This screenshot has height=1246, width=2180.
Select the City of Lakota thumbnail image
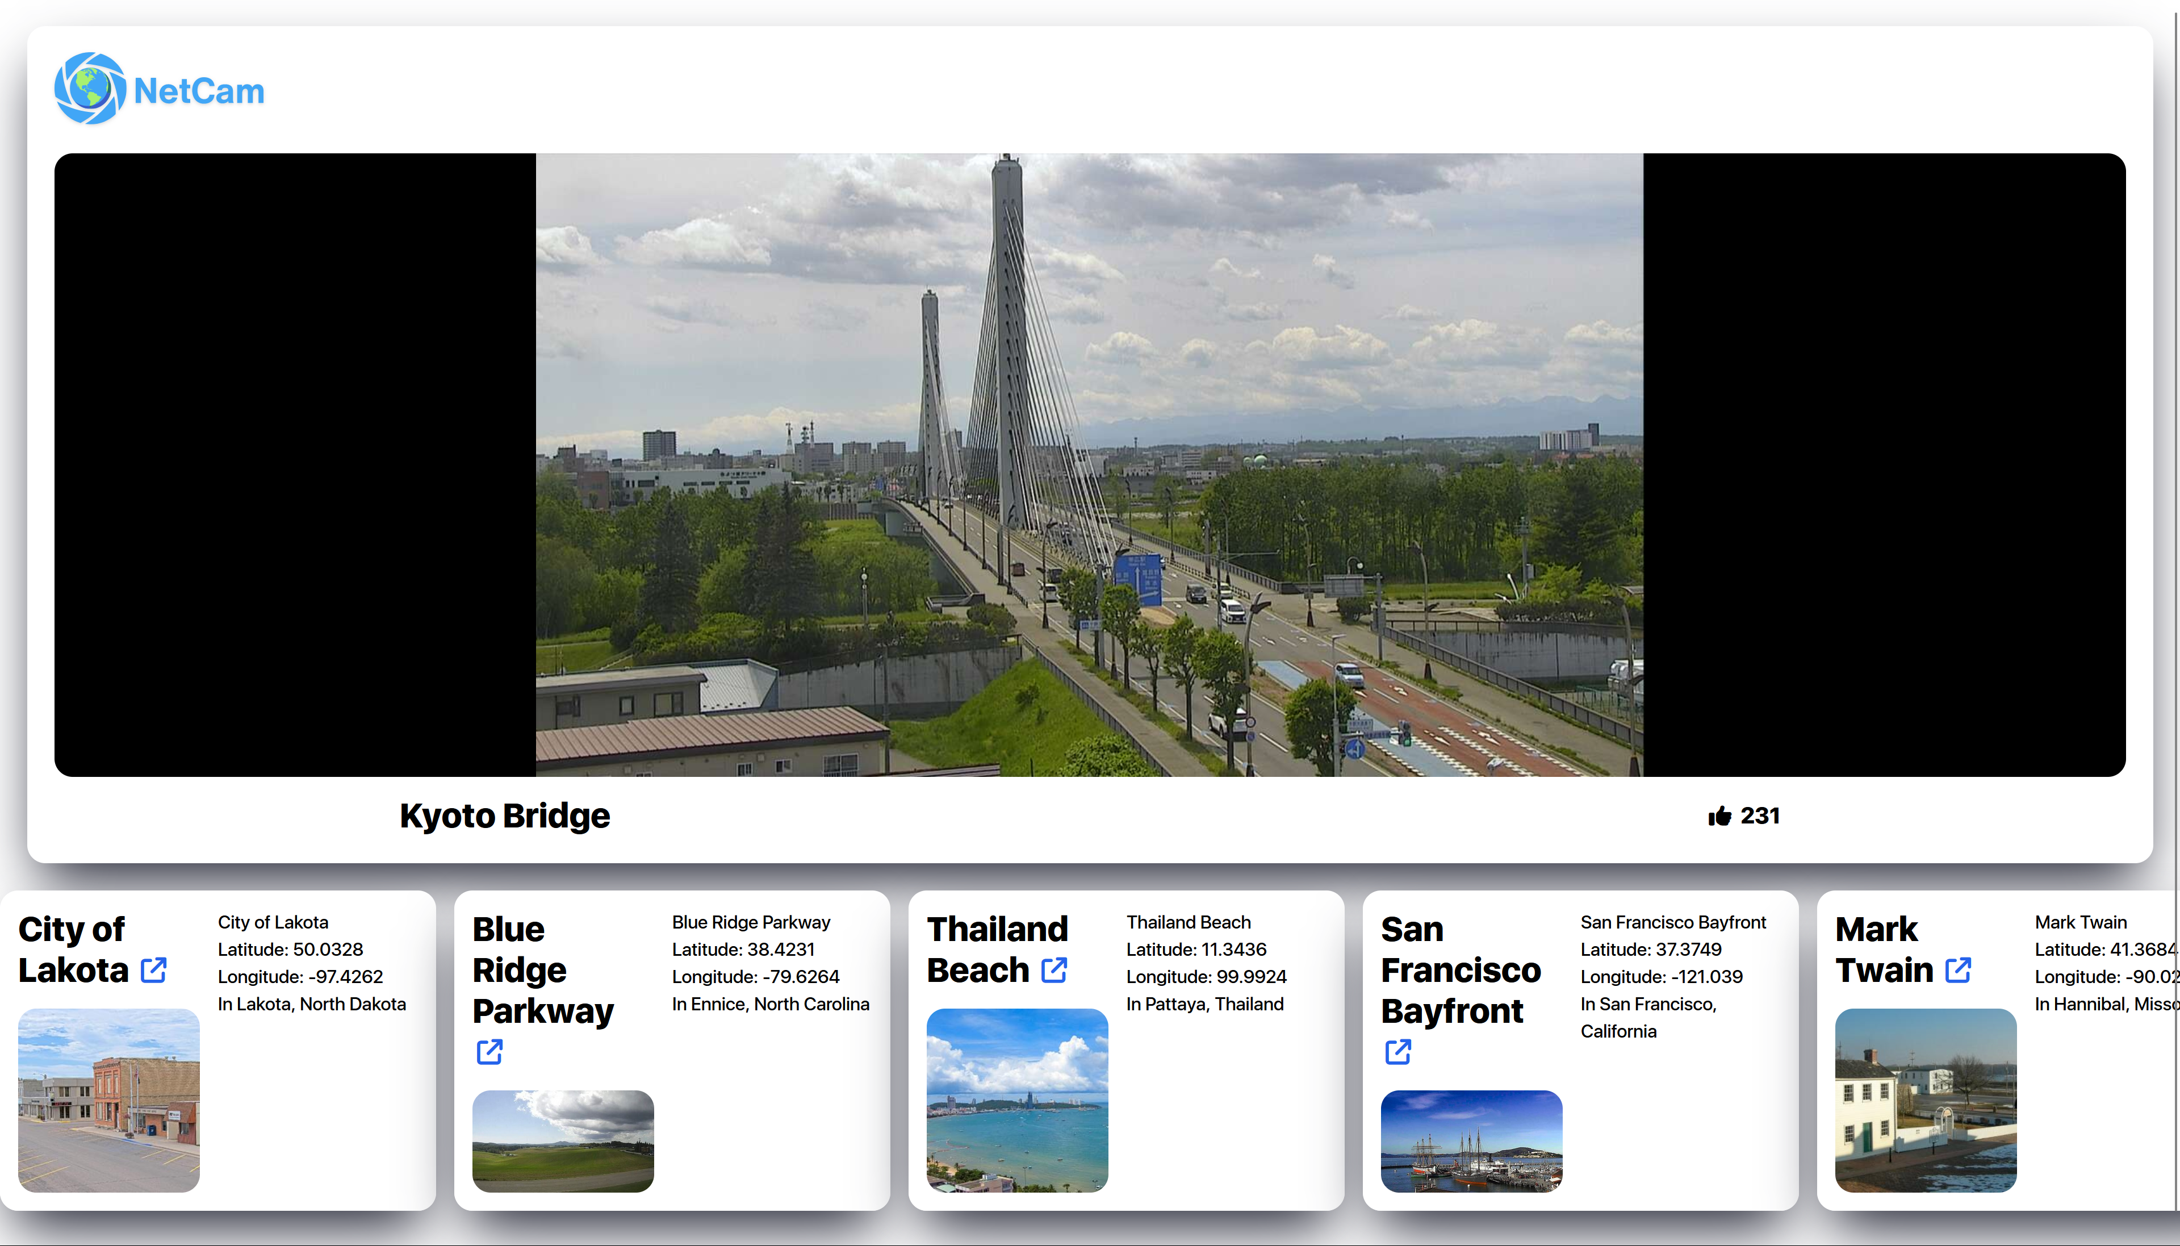pyautogui.click(x=108, y=1101)
